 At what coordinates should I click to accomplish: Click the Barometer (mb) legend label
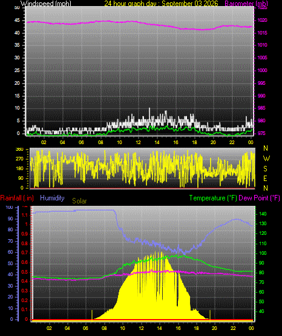pos(246,4)
